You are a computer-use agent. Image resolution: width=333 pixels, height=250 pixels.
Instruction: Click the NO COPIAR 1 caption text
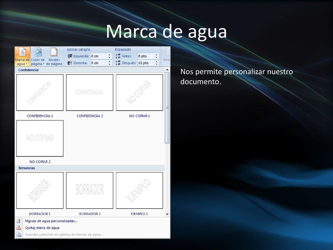point(140,116)
